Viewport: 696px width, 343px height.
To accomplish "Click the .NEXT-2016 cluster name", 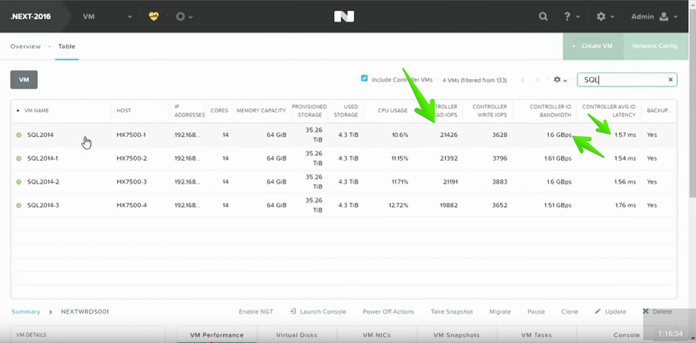I will click(31, 17).
